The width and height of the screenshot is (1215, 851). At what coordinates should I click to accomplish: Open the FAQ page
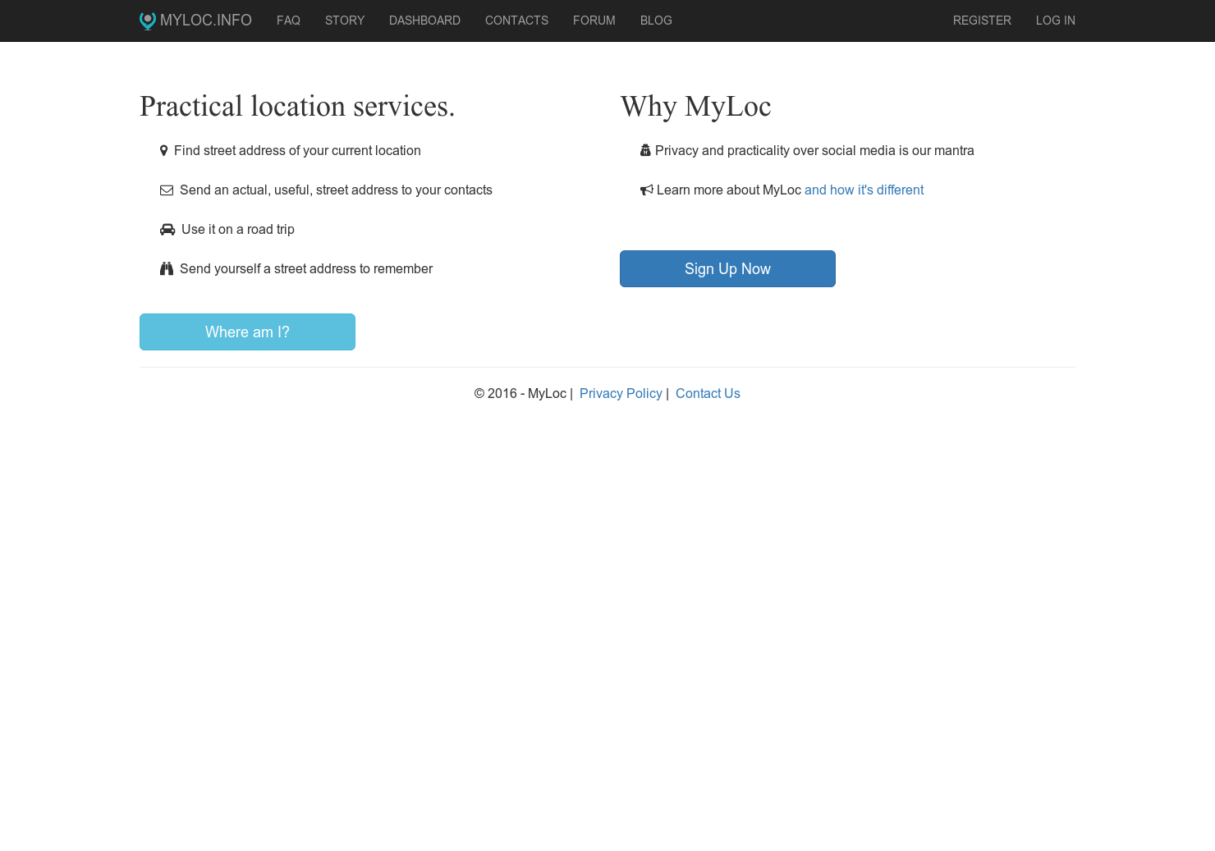coord(288,21)
